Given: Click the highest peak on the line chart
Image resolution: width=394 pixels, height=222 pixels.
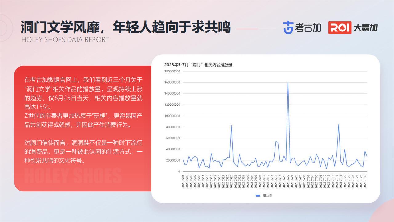Looking at the screenshot, I should click(x=288, y=83).
